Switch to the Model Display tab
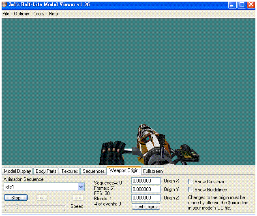Viewport: 257px width, 216px height. pos(17,171)
